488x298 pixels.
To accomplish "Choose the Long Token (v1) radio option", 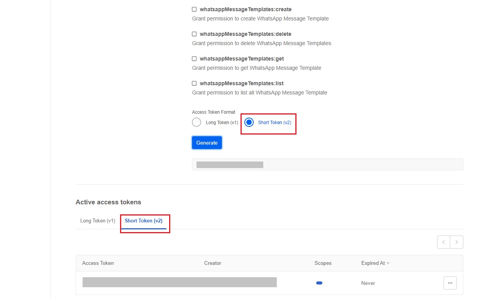I will point(197,123).
